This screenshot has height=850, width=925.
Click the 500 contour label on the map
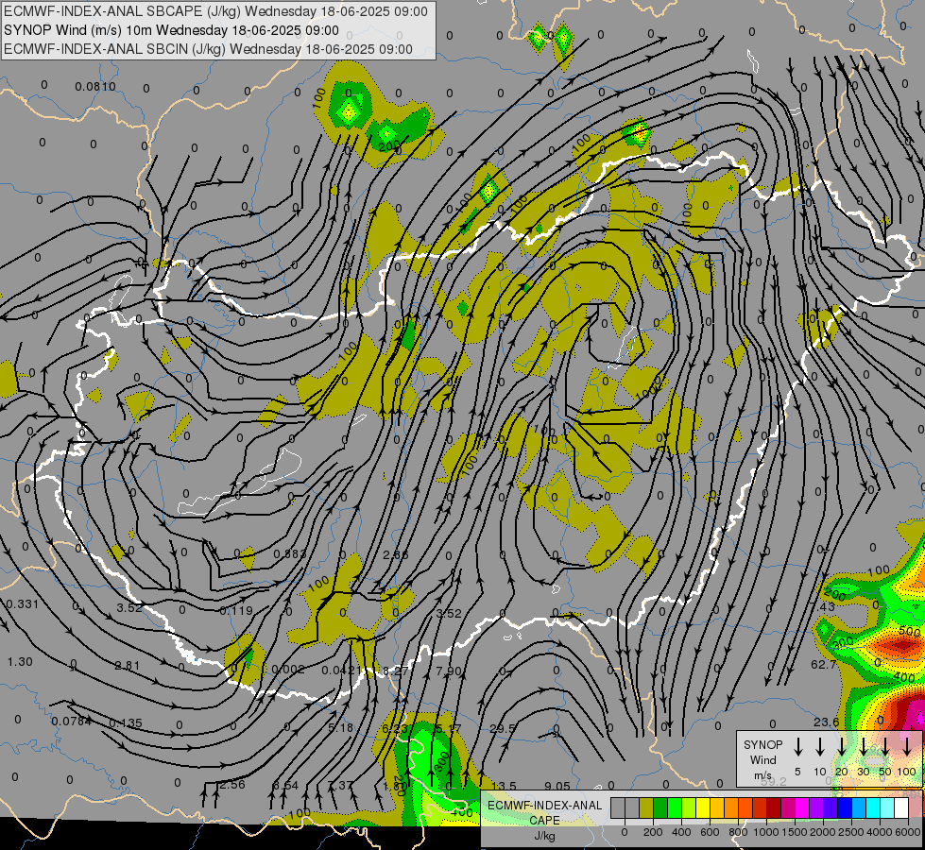point(909,632)
